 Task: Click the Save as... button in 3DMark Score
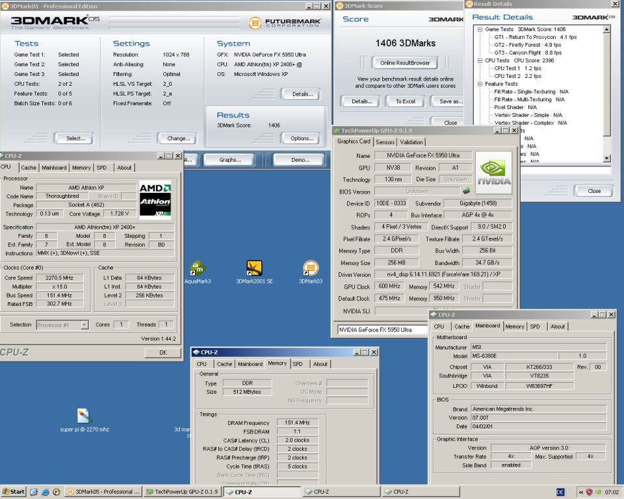[x=448, y=101]
